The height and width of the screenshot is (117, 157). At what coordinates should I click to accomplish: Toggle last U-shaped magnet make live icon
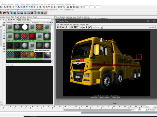coord(55,7)
